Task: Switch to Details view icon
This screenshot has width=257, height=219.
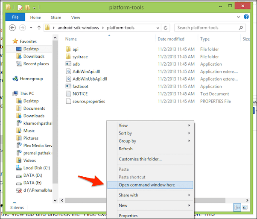Action: tap(237, 207)
